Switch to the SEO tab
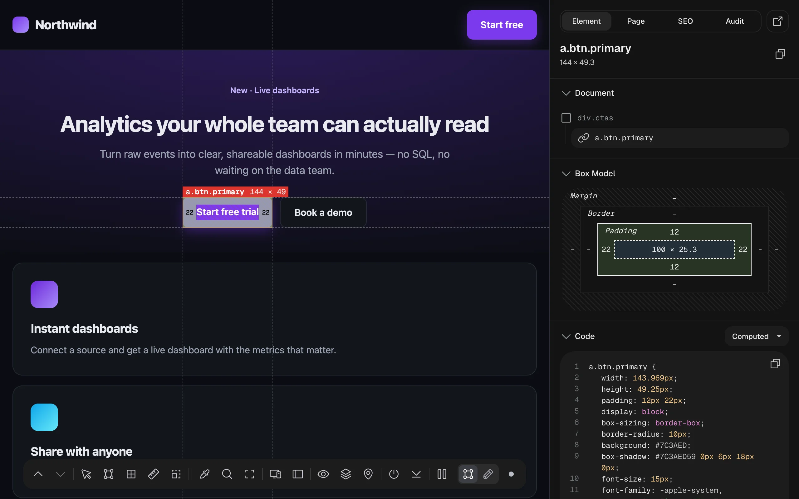Image resolution: width=799 pixels, height=499 pixels. click(x=685, y=21)
